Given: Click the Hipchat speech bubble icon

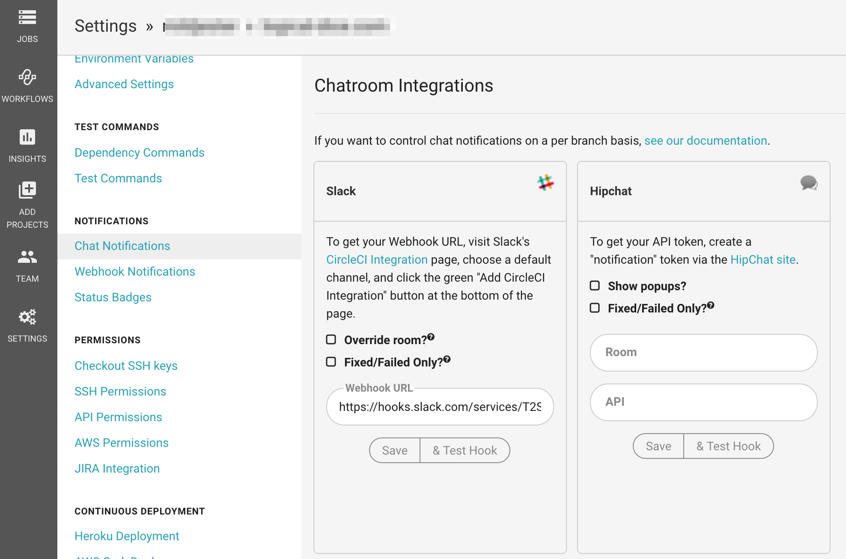Looking at the screenshot, I should [809, 183].
